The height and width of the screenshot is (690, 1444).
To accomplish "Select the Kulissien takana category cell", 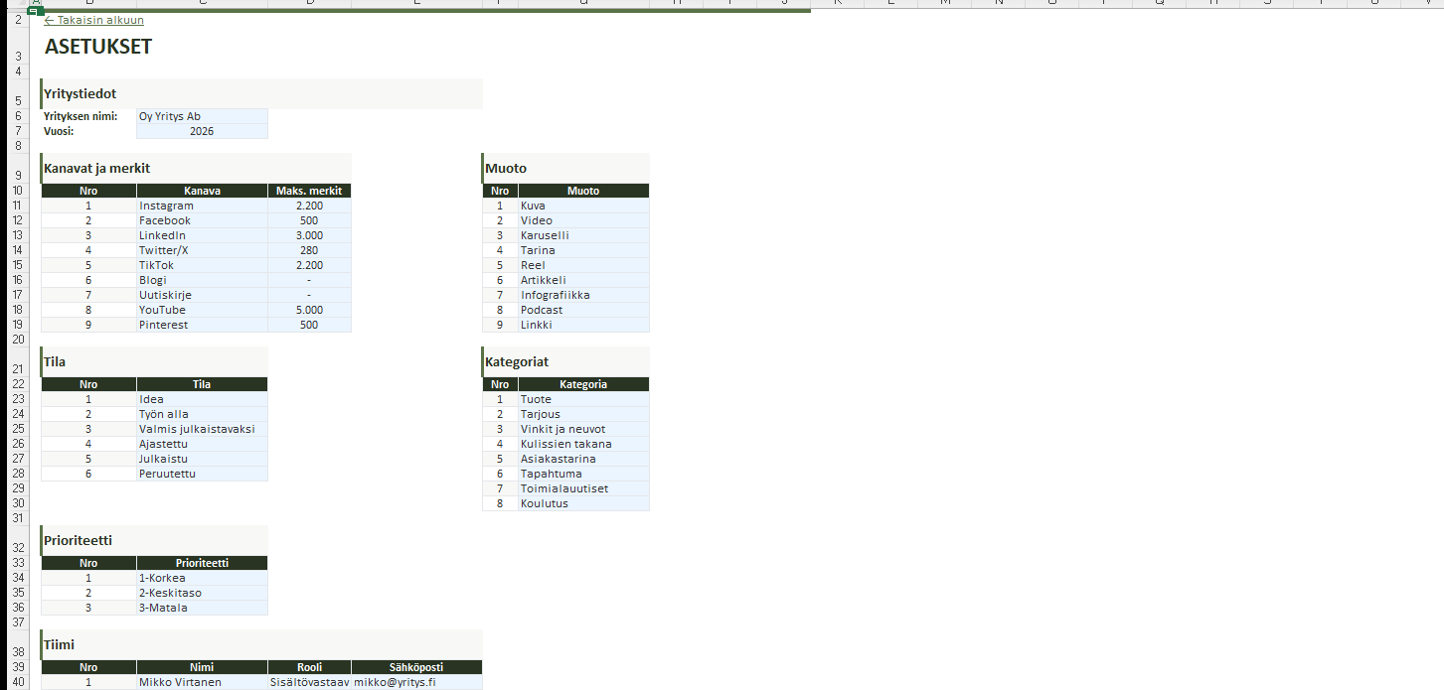I will (582, 444).
